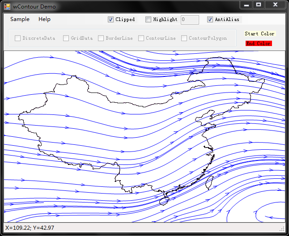Click the X/Y coordinates in status bar

tap(30, 228)
